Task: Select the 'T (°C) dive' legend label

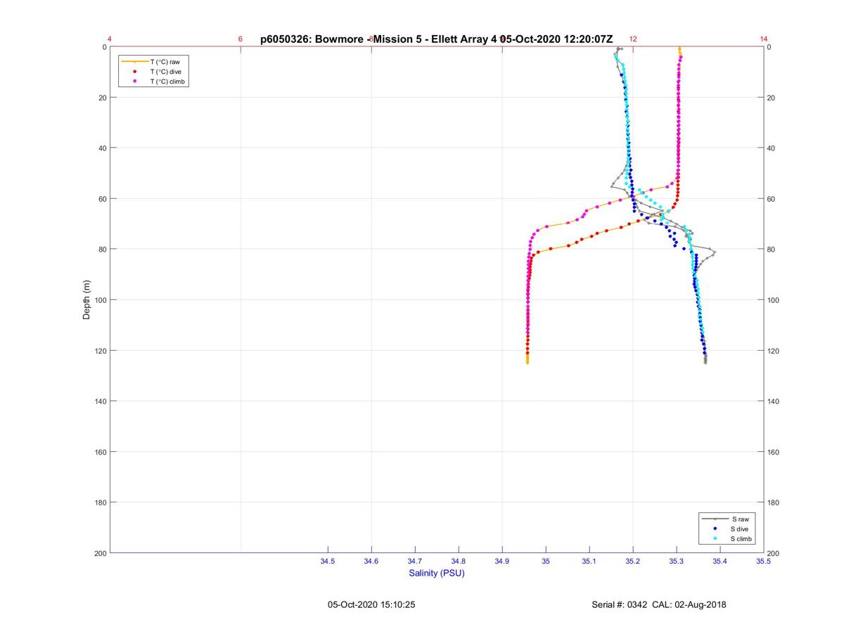Action: 165,72
